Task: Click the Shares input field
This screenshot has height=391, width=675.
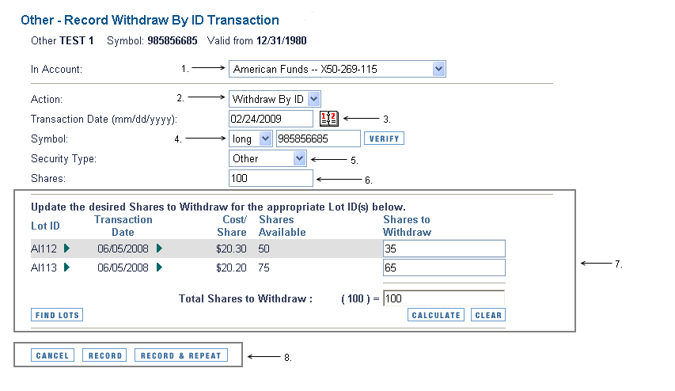Action: tap(271, 178)
